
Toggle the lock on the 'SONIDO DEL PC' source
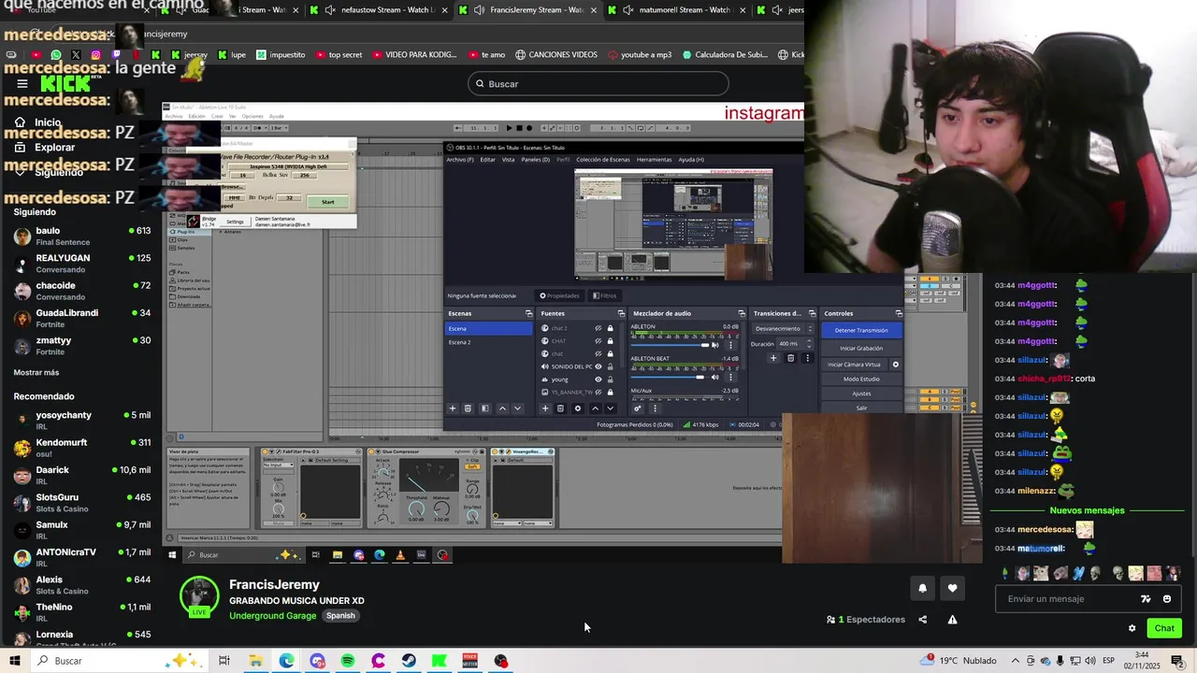coord(611,366)
